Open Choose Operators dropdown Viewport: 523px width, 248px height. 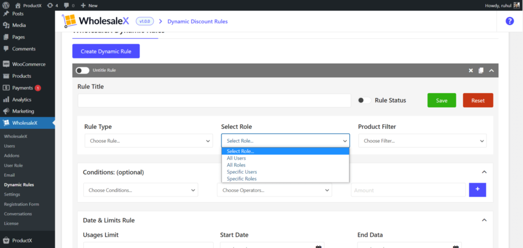pyautogui.click(x=274, y=190)
